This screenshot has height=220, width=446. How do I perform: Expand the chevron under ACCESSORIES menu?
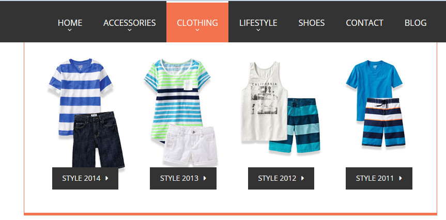130,30
